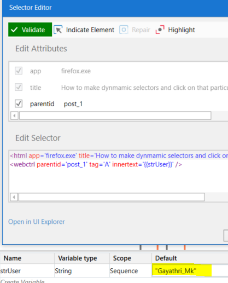This screenshot has width=228, height=283.
Task: Open the Sequence scope cell
Action: (131, 271)
